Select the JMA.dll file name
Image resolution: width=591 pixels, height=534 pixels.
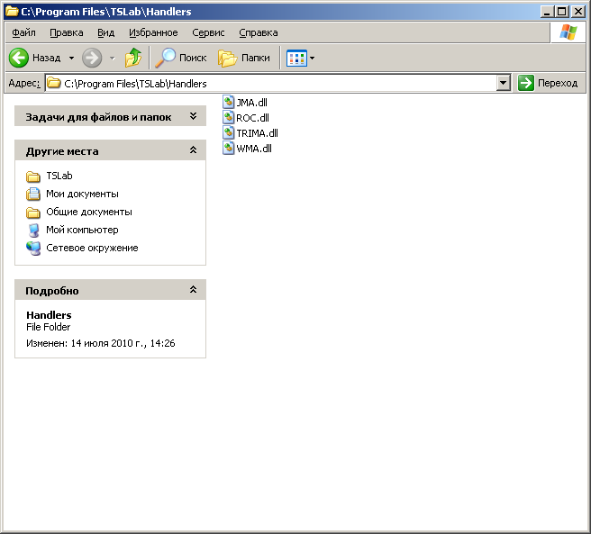(251, 103)
